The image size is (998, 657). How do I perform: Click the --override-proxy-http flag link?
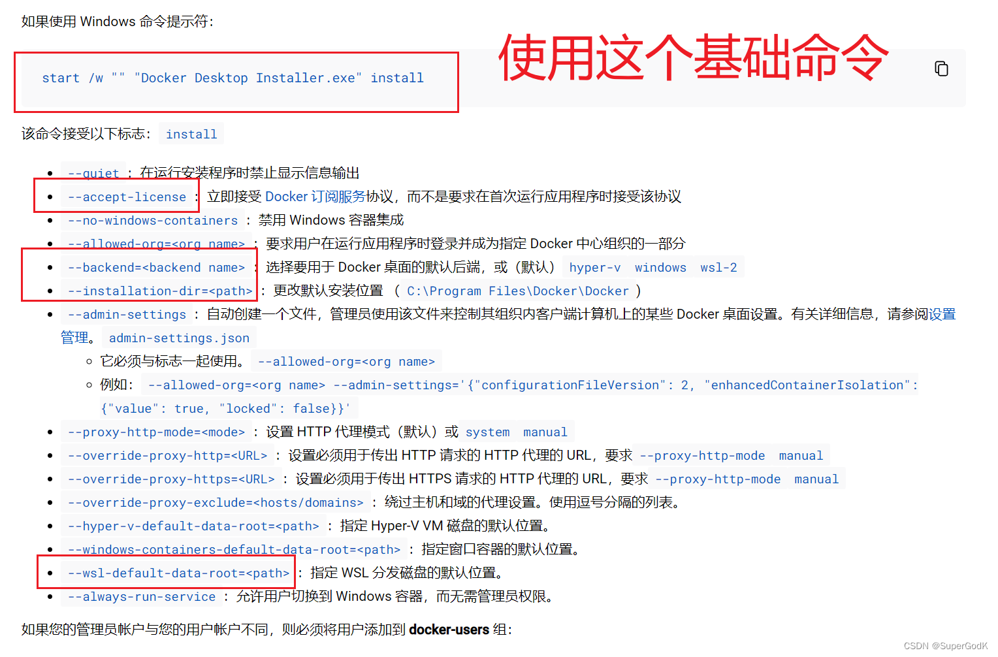pyautogui.click(x=167, y=455)
